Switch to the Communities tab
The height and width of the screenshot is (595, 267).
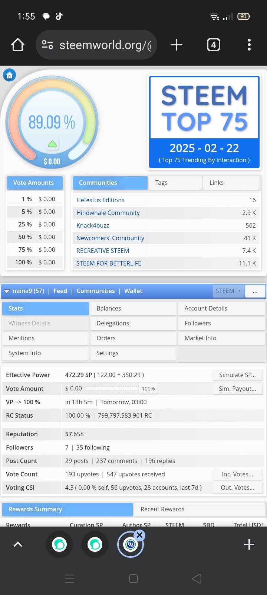click(110, 183)
